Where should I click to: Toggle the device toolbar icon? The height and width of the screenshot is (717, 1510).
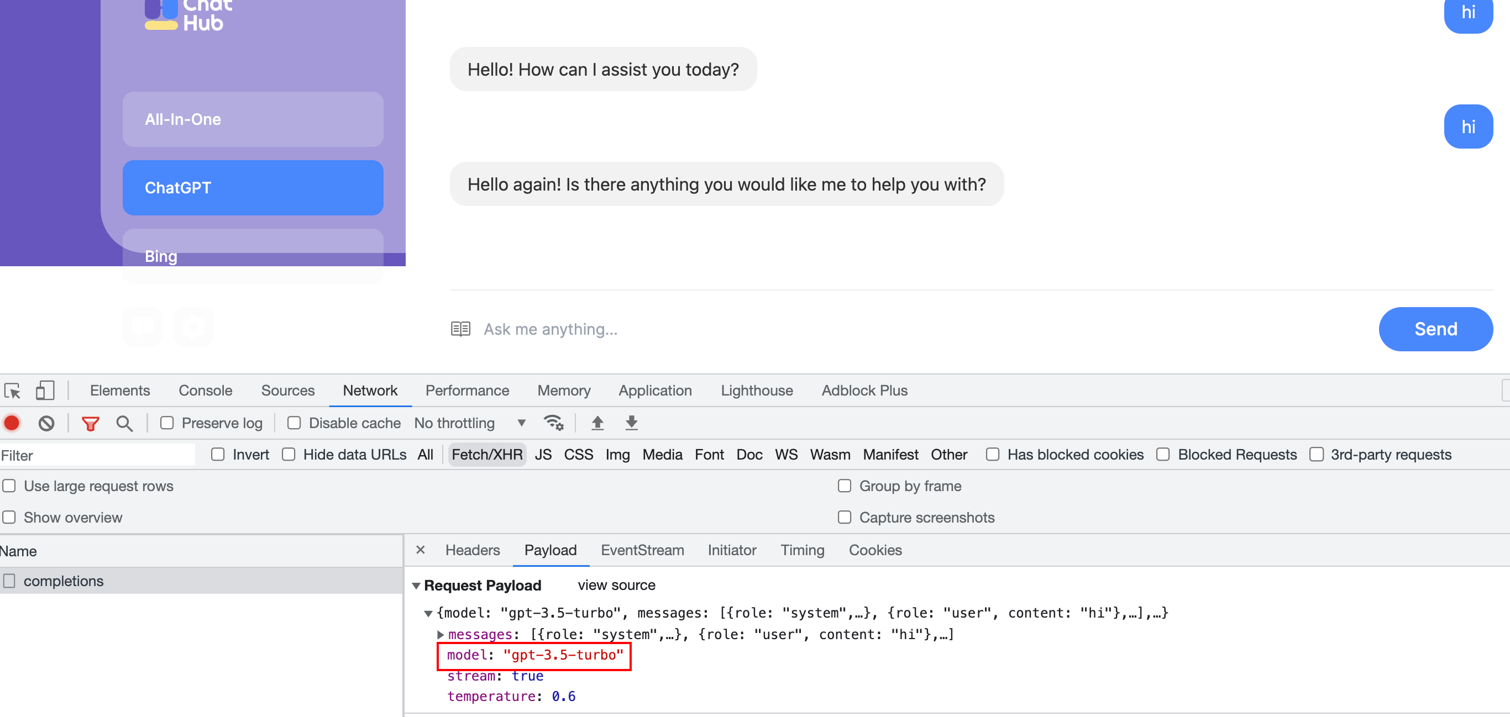pyautogui.click(x=45, y=391)
